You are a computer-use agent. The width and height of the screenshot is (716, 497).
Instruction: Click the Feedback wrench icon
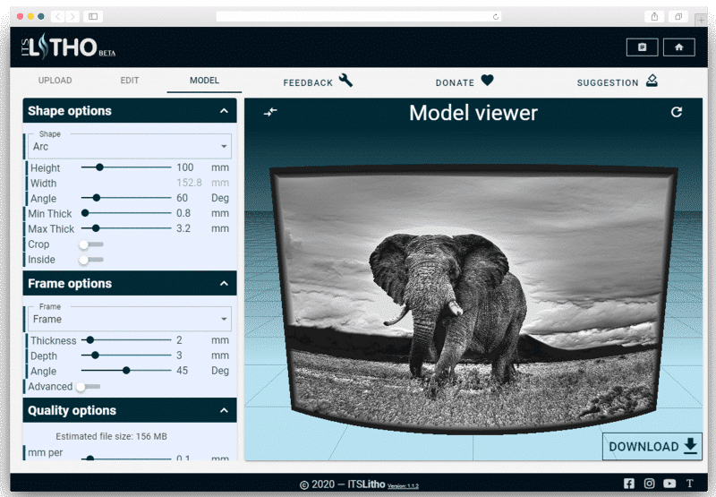pos(345,81)
